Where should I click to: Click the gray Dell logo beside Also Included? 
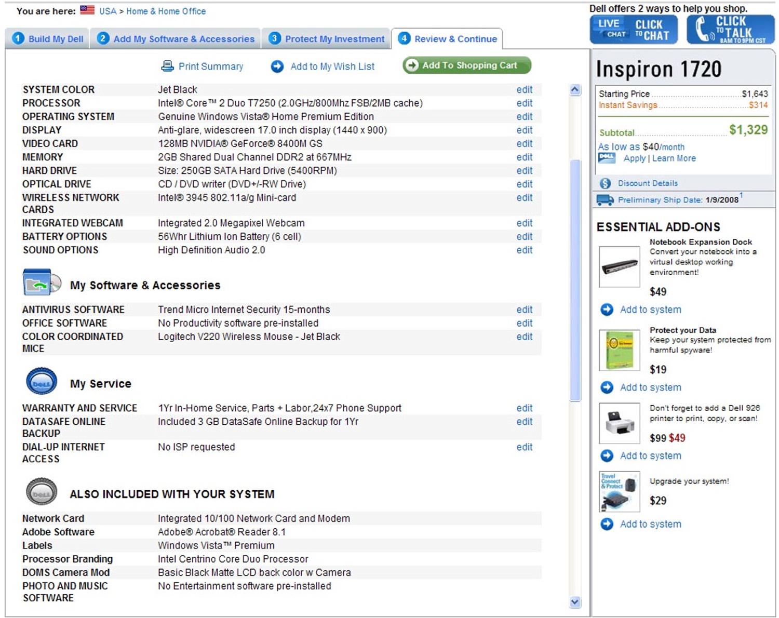pos(42,491)
